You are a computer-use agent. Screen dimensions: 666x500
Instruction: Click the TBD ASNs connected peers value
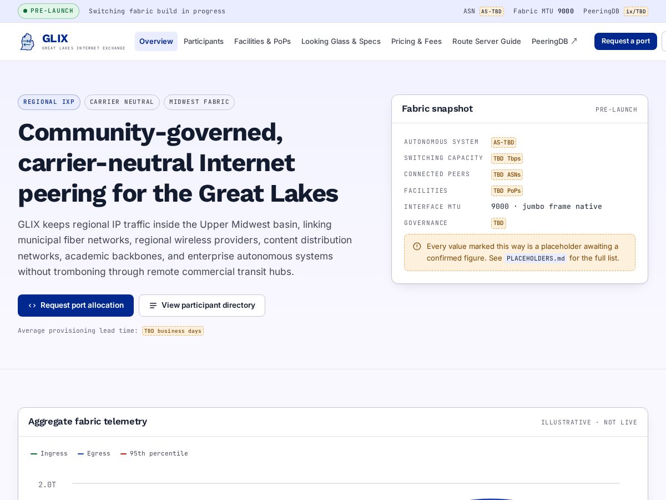507,174
